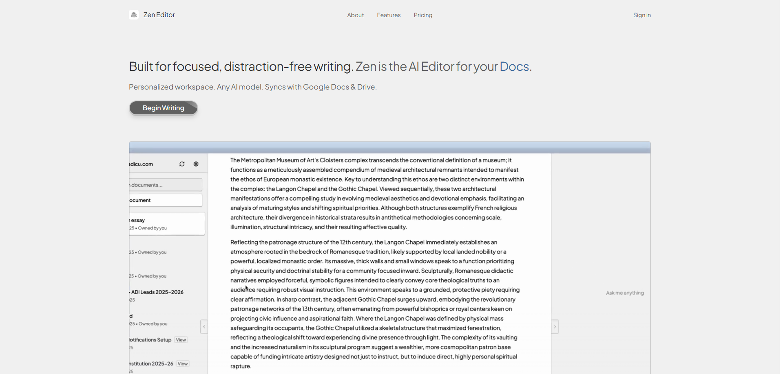Open the settings gear in the sidebar
The image size is (783, 374).
click(196, 164)
